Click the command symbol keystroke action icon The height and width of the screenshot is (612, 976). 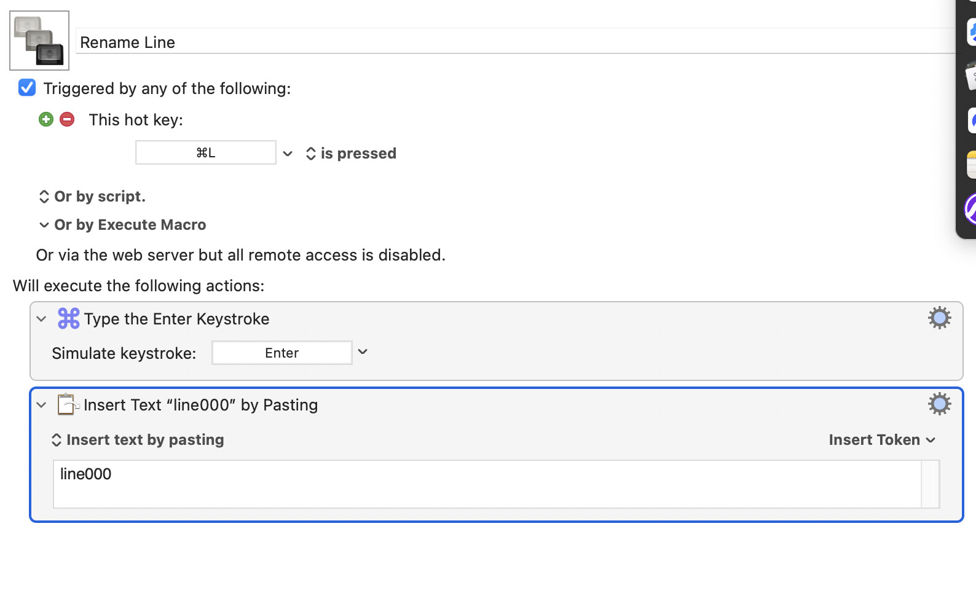pyautogui.click(x=68, y=318)
